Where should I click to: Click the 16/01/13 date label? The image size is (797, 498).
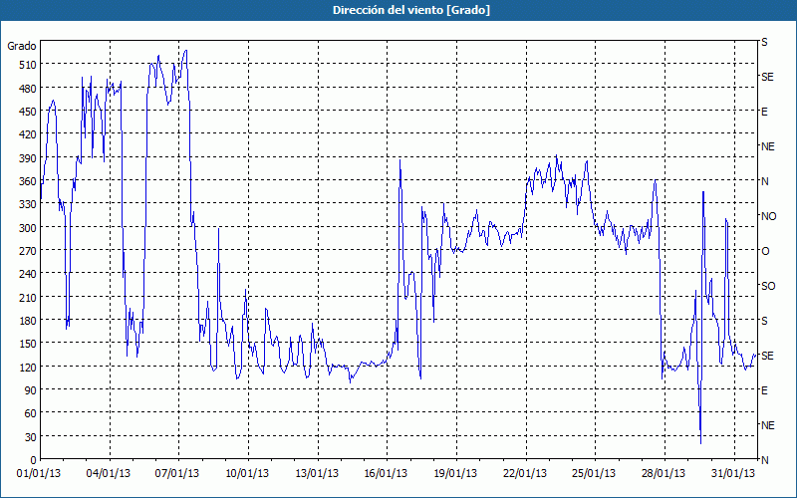(x=386, y=474)
